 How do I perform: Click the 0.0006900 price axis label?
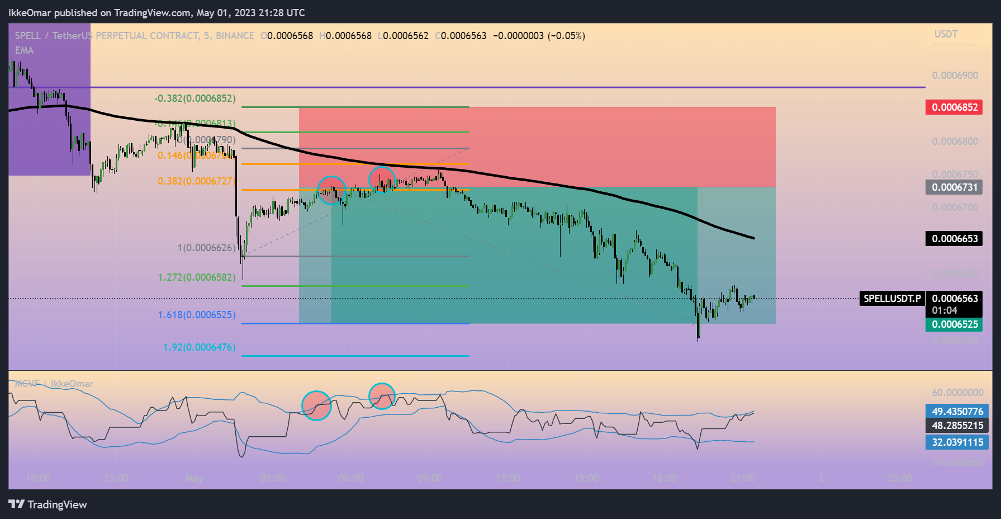(955, 76)
